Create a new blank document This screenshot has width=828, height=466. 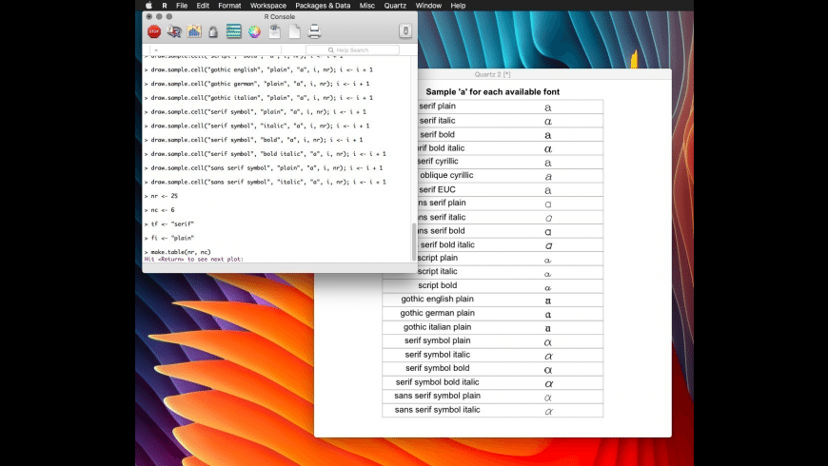pyautogui.click(x=294, y=31)
